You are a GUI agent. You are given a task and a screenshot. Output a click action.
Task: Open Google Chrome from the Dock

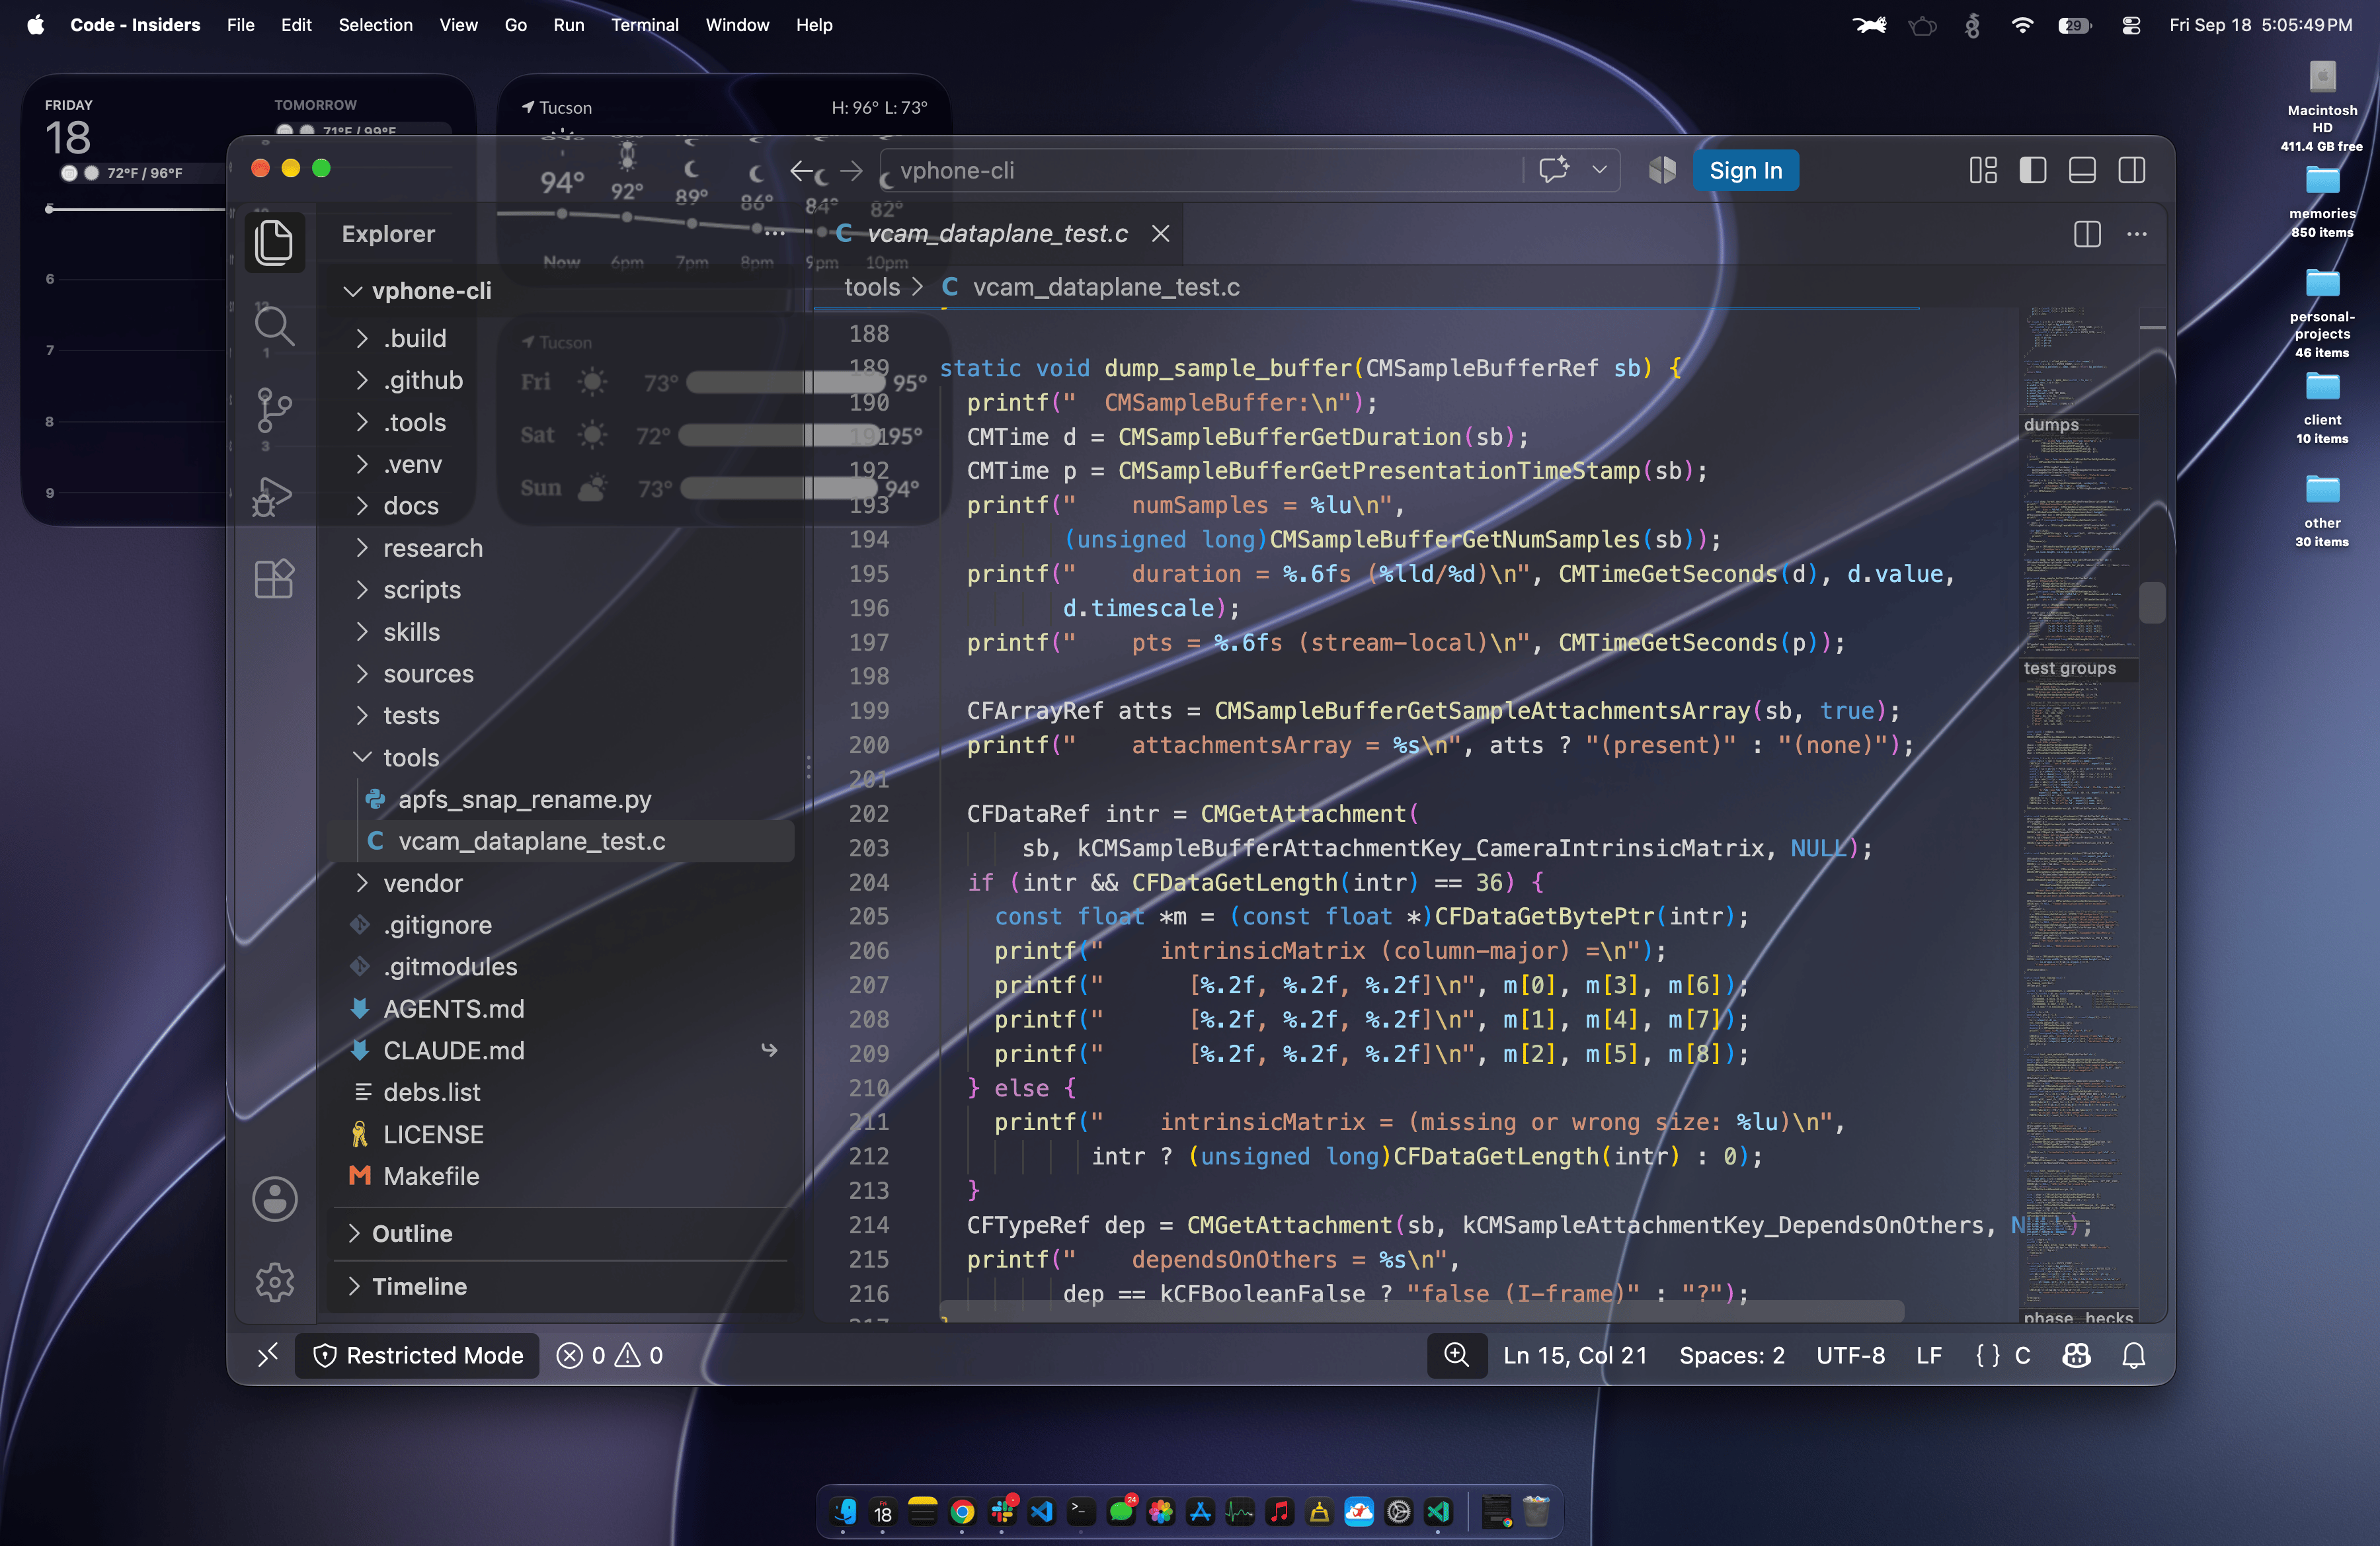coord(962,1511)
